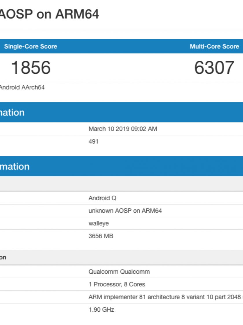
Task: Click the blue section header above Android Q
Action: 122,166
